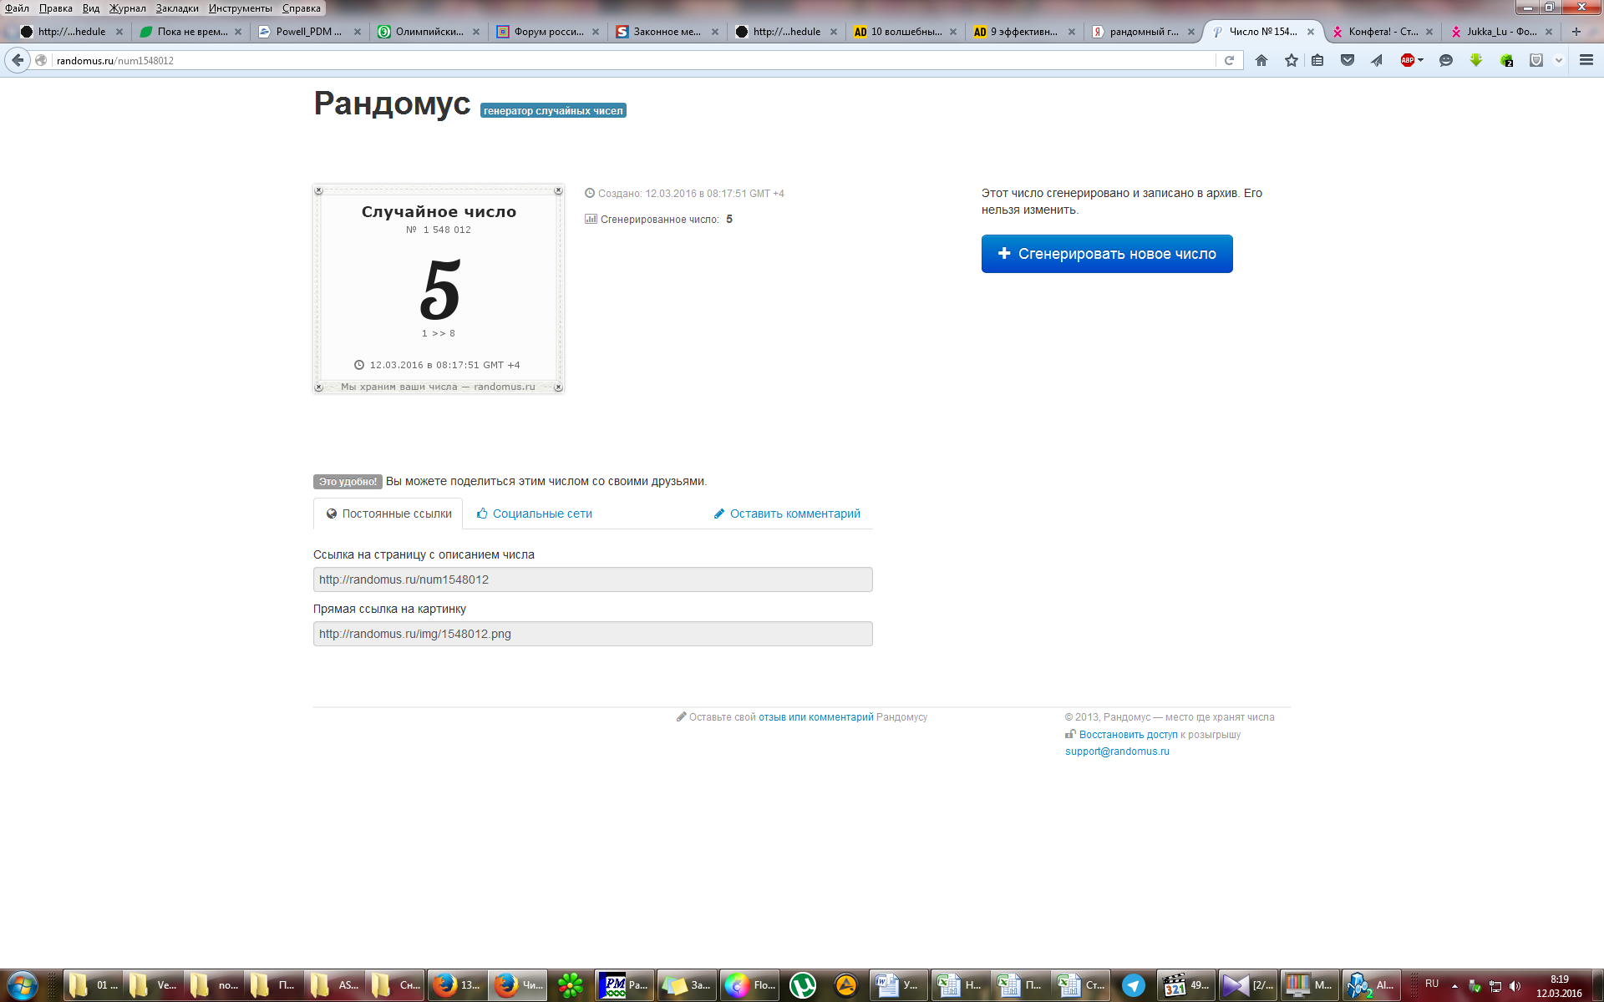Open the Журнал menu

click(x=127, y=8)
